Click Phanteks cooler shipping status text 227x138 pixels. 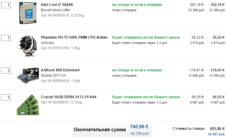(x=146, y=37)
